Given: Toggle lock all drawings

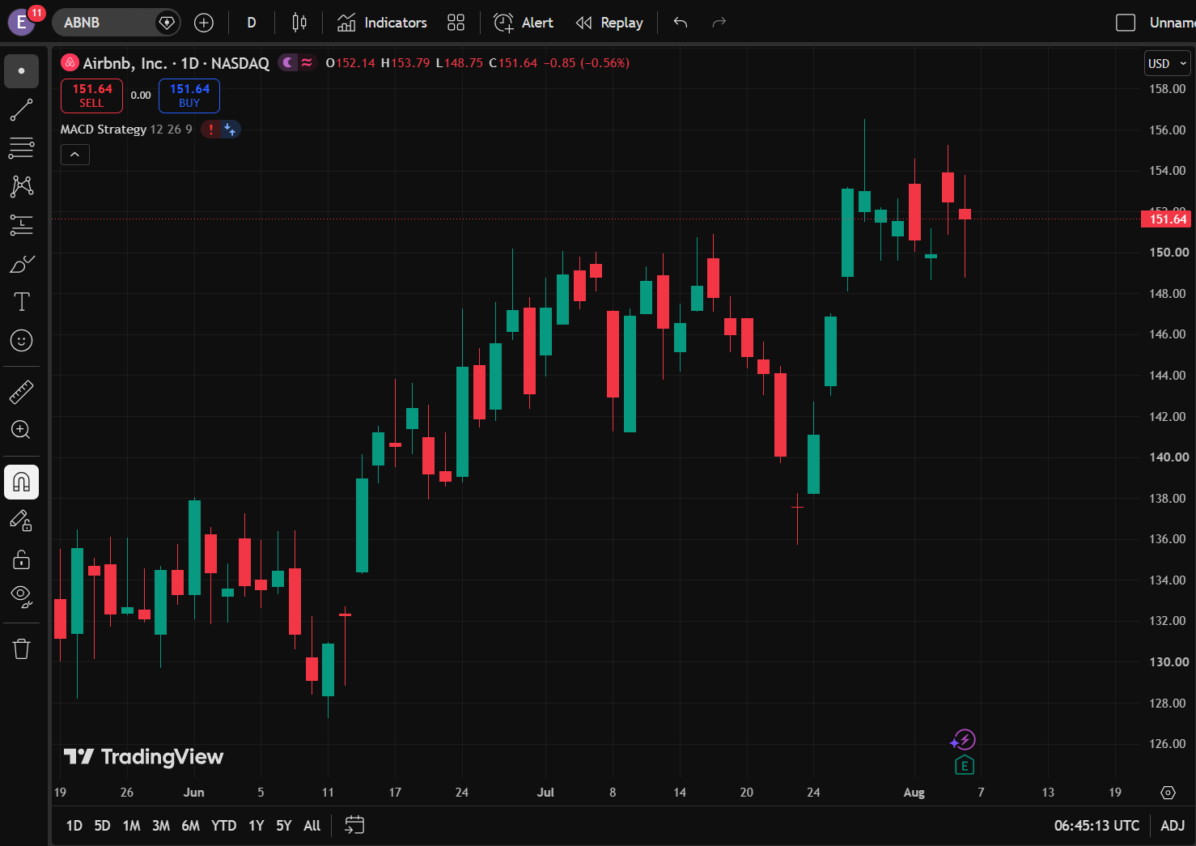Looking at the screenshot, I should point(22,559).
